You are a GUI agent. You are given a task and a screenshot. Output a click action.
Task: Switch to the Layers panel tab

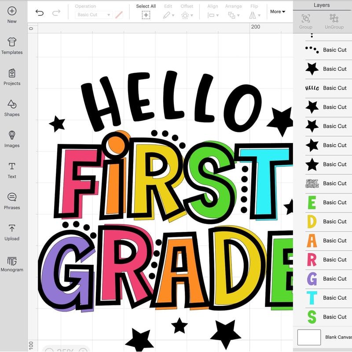click(x=322, y=5)
